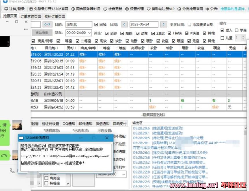
Task: Click log line 微信通知发送成功
Action: tap(158, 133)
